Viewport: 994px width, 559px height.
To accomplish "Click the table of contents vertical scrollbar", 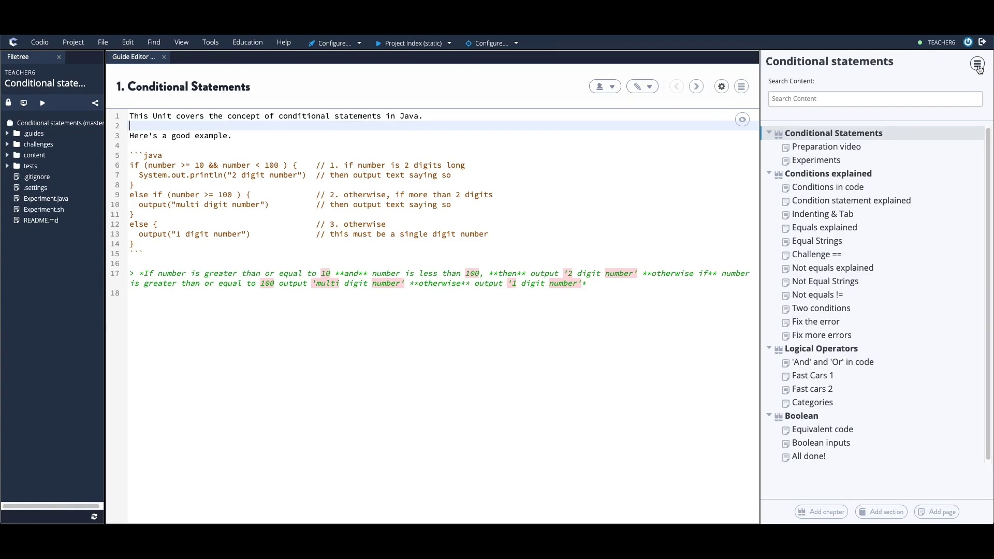I will coord(988,295).
